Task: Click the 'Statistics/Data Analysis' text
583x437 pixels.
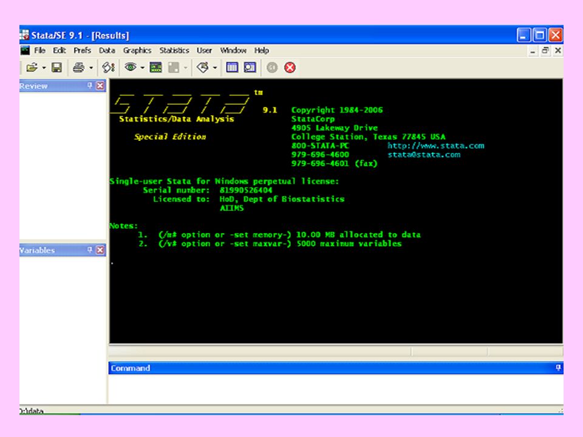Action: pyautogui.click(x=177, y=119)
